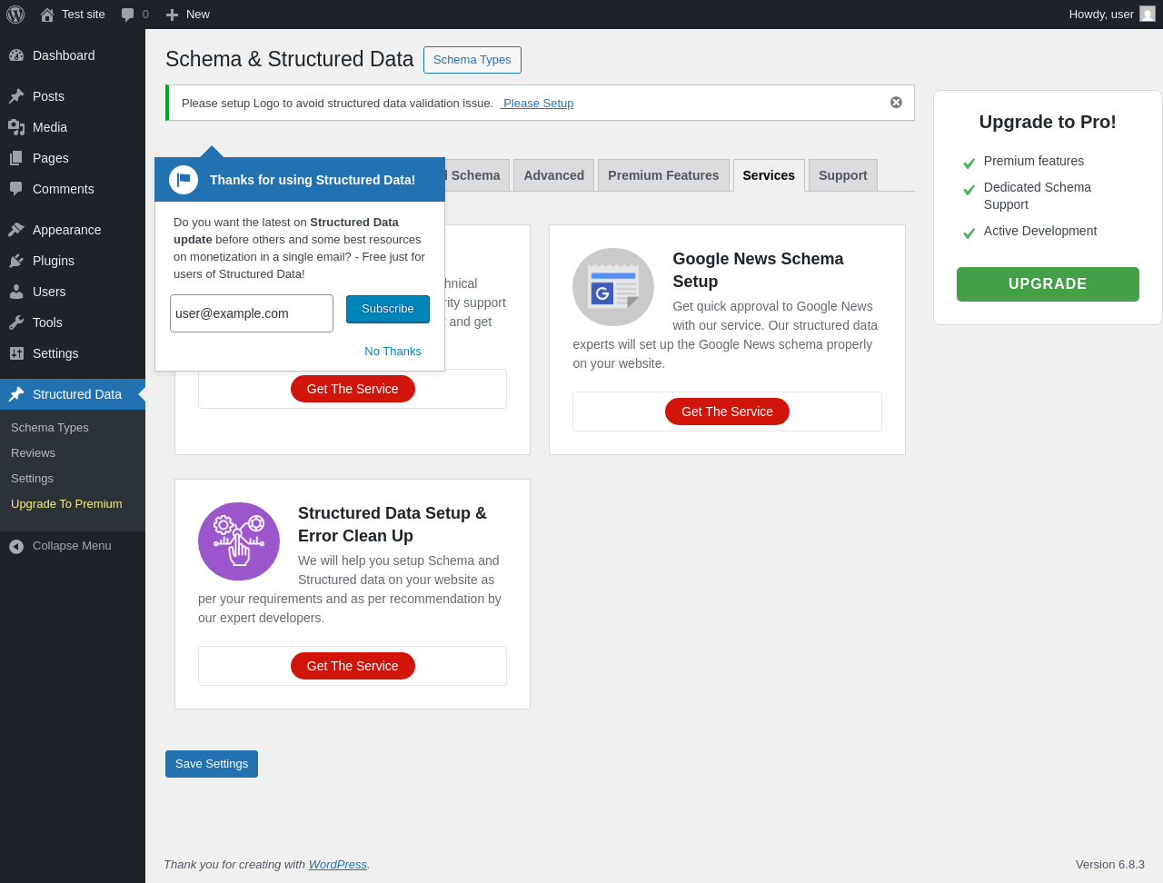The image size is (1163, 883).
Task: Click the Google News Schema icon
Action: 613,287
